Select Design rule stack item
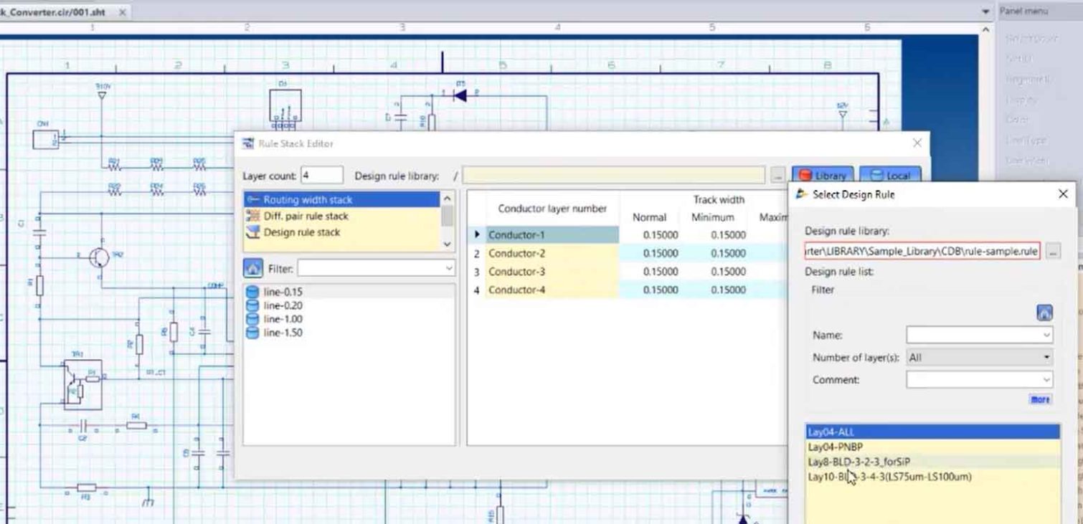 coord(301,232)
